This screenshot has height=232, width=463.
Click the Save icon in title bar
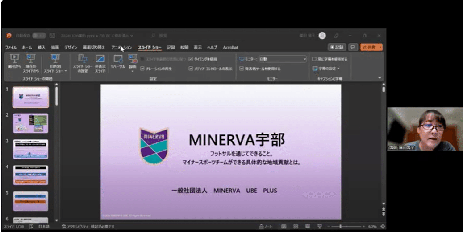point(52,36)
